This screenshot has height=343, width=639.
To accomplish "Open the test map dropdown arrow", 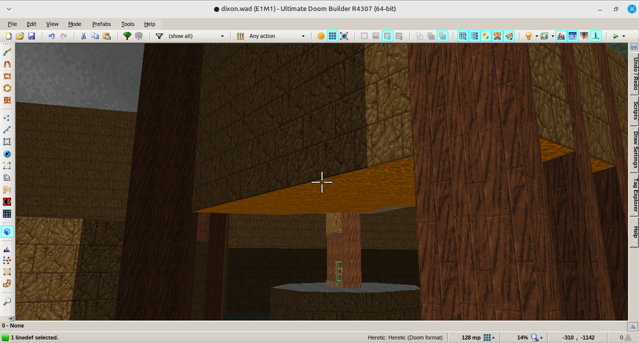I will click(x=624, y=36).
